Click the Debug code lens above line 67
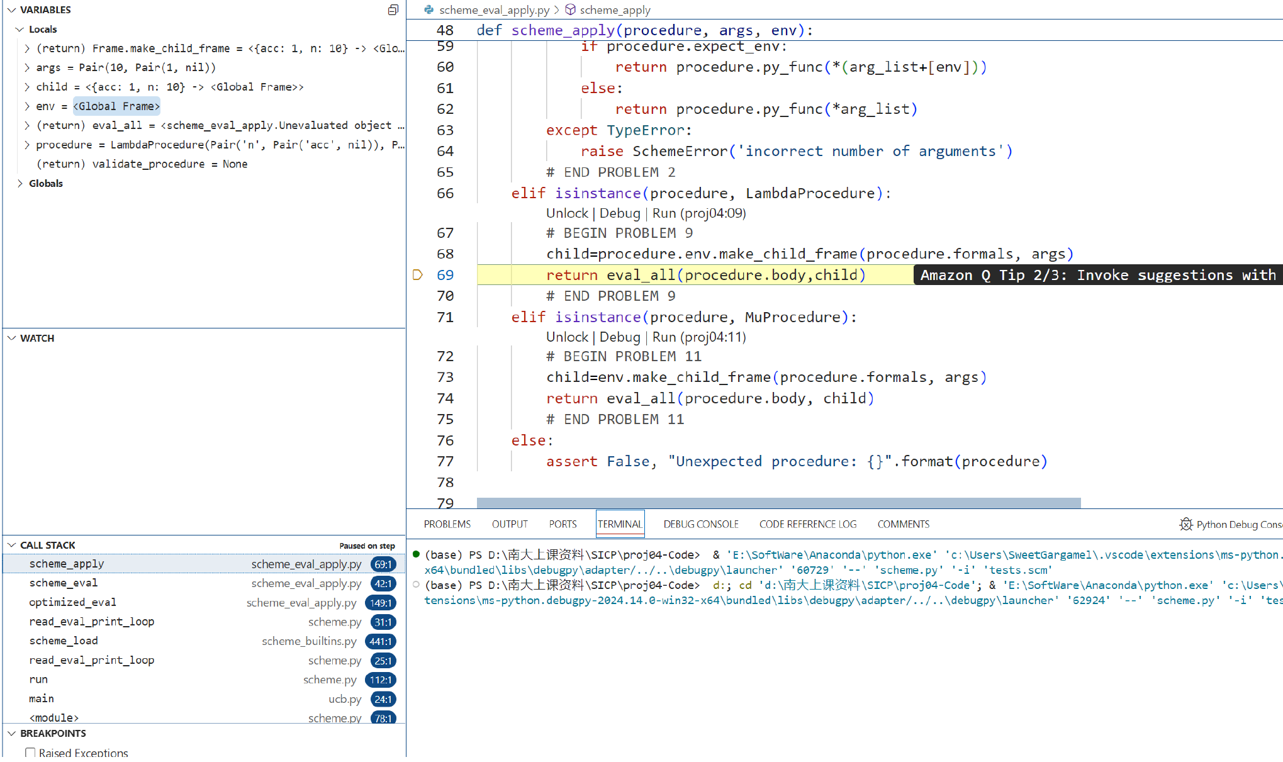Screen dimensions: 1283x762 619,213
